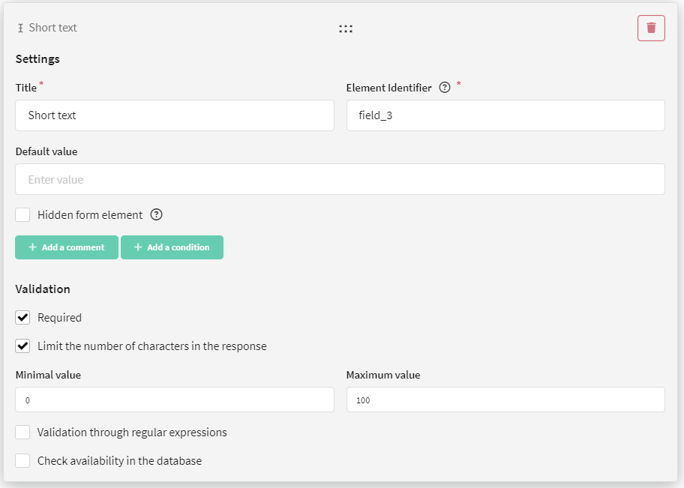
Task: Enable the Hidden form element checkbox
Action: (x=22, y=214)
